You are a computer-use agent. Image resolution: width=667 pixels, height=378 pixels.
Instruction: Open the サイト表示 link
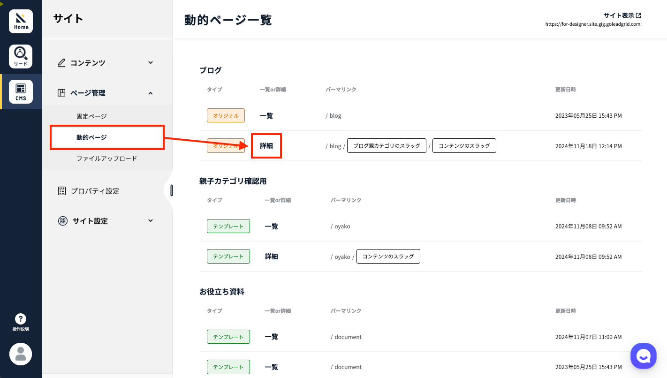pyautogui.click(x=619, y=15)
